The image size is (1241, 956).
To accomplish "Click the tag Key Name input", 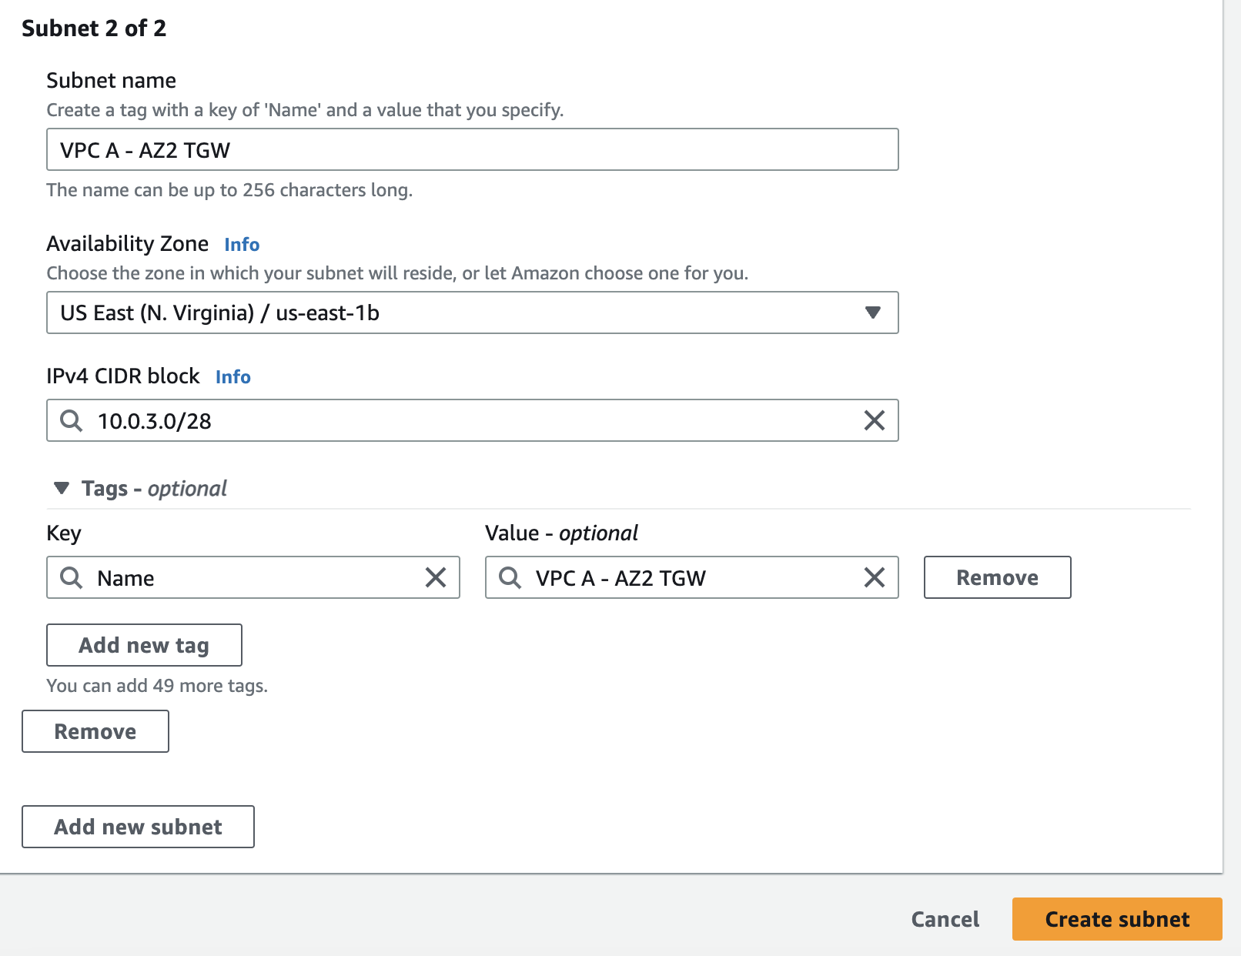I will pyautogui.click(x=254, y=577).
